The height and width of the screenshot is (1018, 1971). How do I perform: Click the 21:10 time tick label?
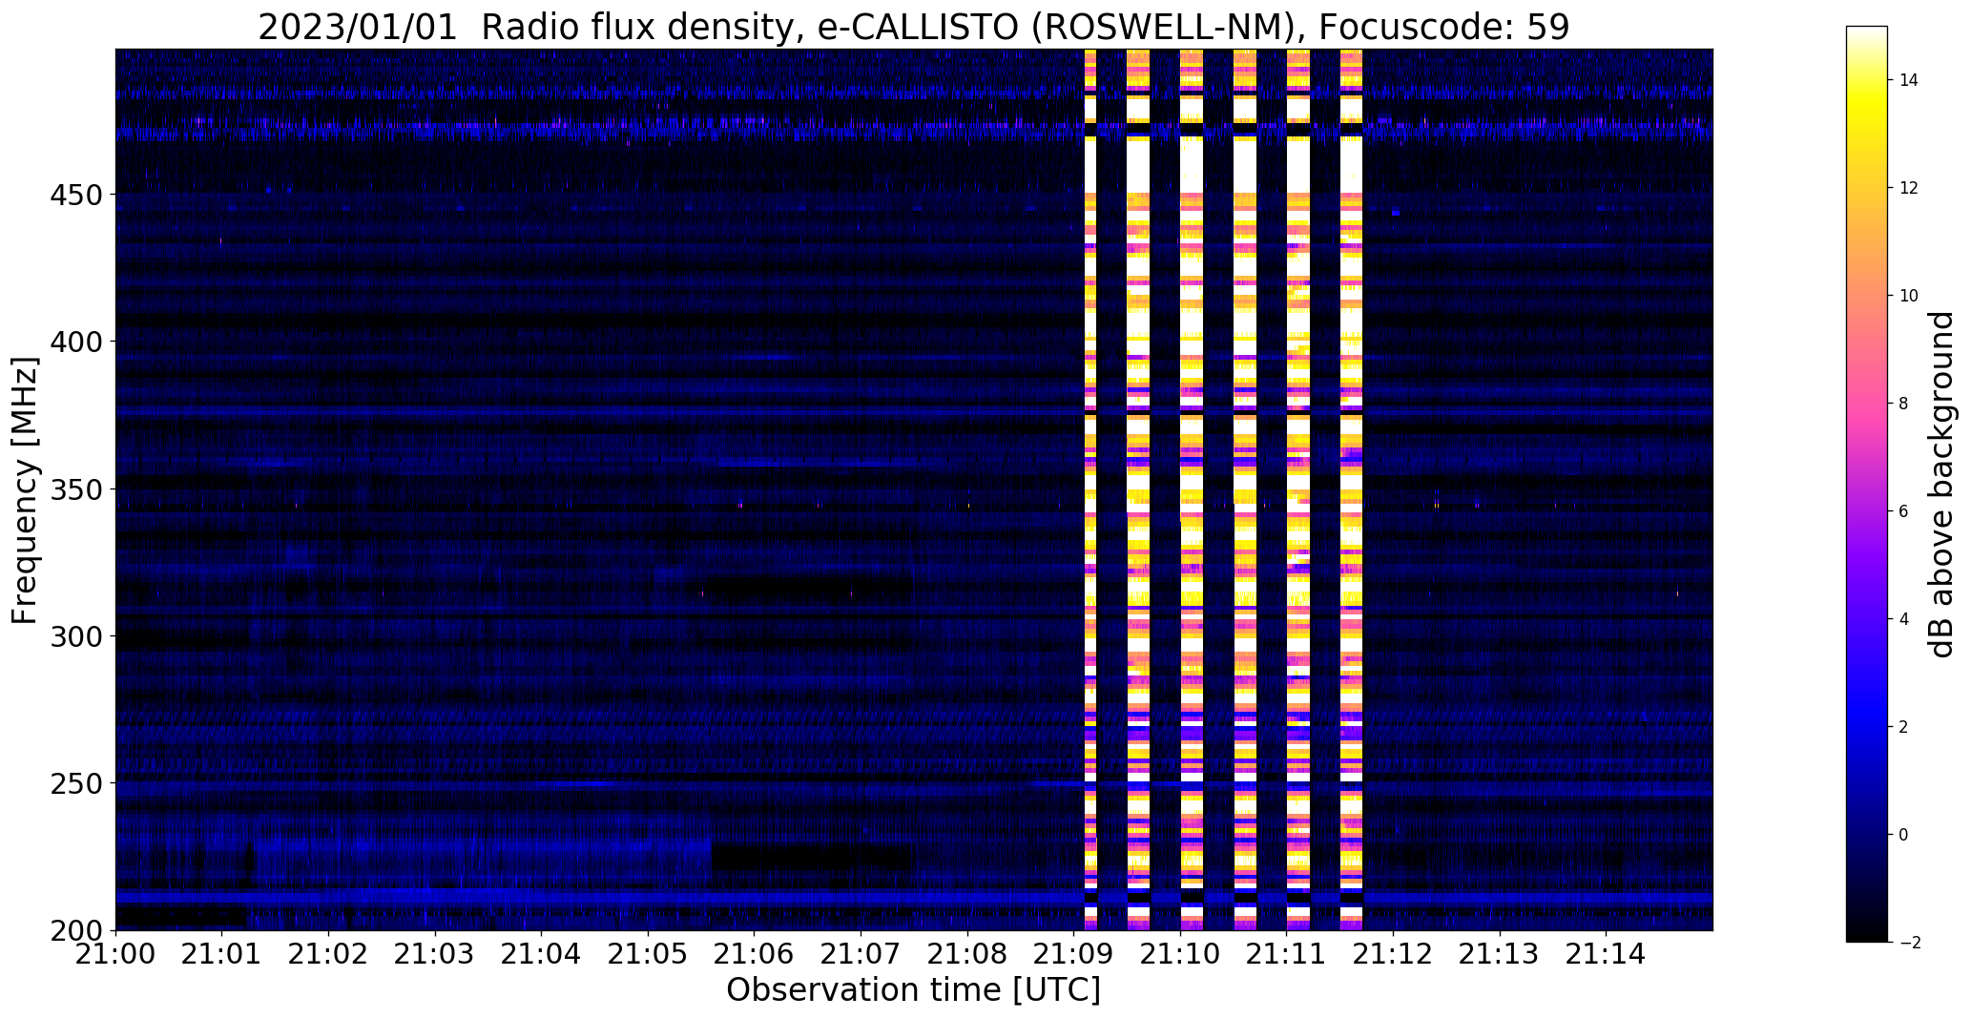[x=1180, y=954]
